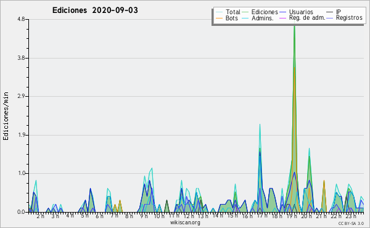
Task: Click the Total peak at 17 h
Action: pos(260,124)
